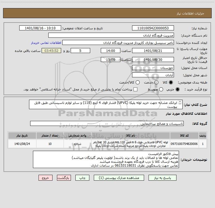Click the response deadline date 1401/08/21
The image size is (215, 208).
pyautogui.click(x=153, y=51)
